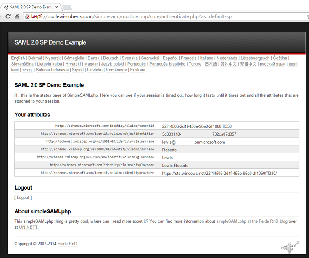Open a new browser tab
The width and height of the screenshot is (309, 258).
[x=67, y=7]
